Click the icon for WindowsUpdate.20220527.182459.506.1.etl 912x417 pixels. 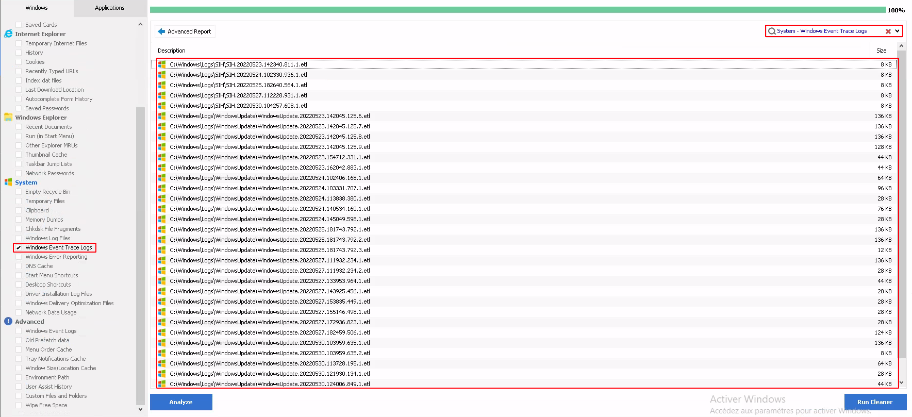[162, 332]
